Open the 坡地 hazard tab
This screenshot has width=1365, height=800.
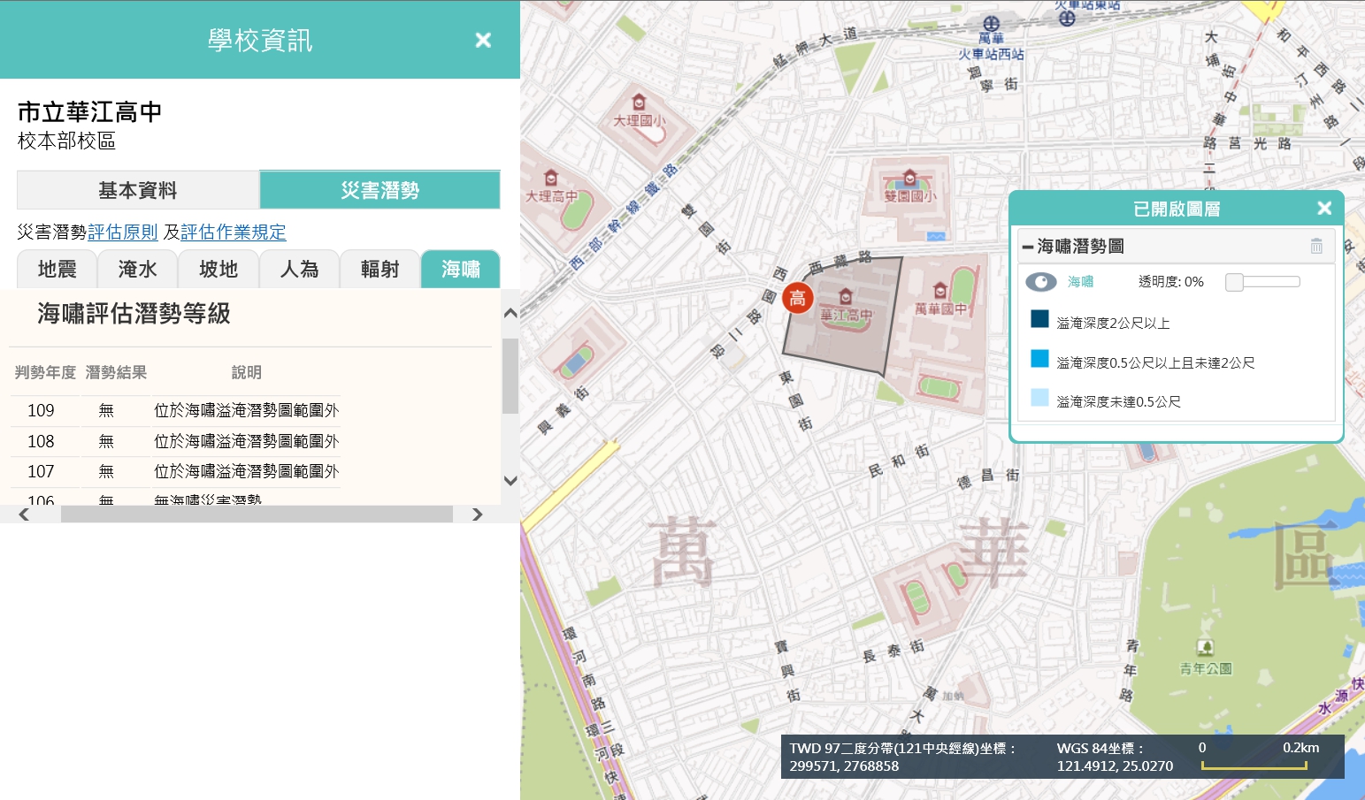coord(219,269)
